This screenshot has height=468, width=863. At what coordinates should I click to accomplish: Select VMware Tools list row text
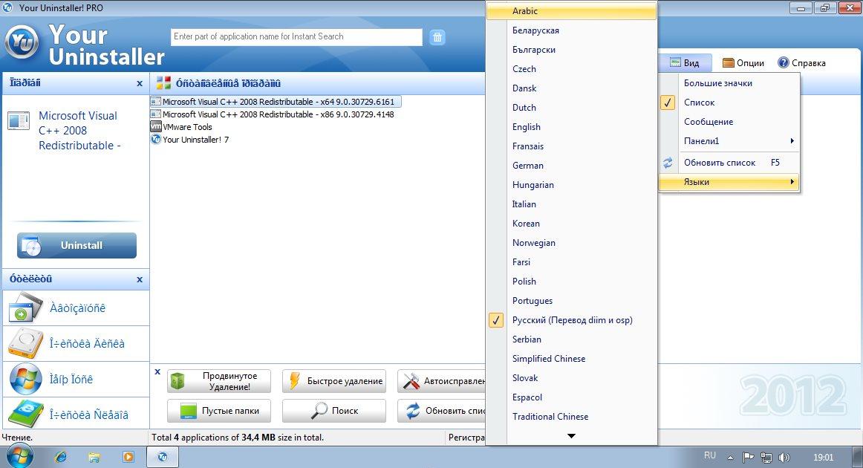coord(187,126)
